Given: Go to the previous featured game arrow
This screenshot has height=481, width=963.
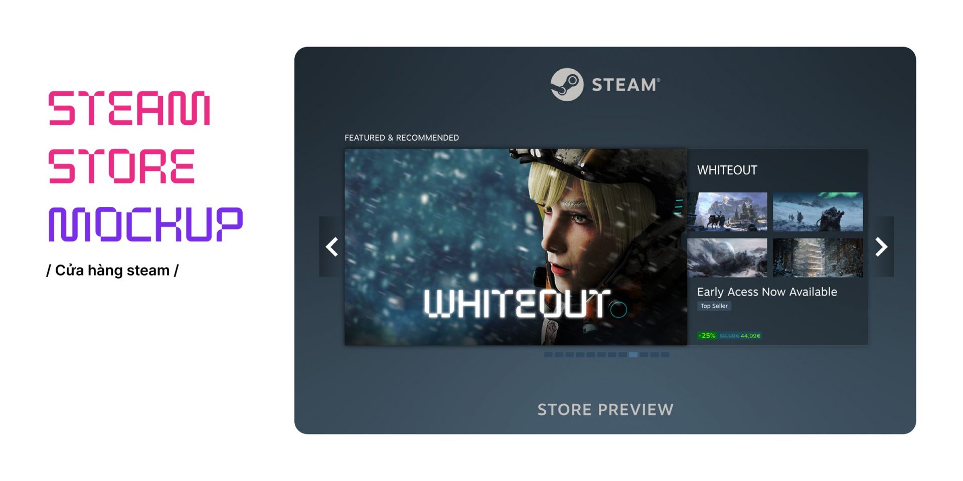Looking at the screenshot, I should pos(332,247).
